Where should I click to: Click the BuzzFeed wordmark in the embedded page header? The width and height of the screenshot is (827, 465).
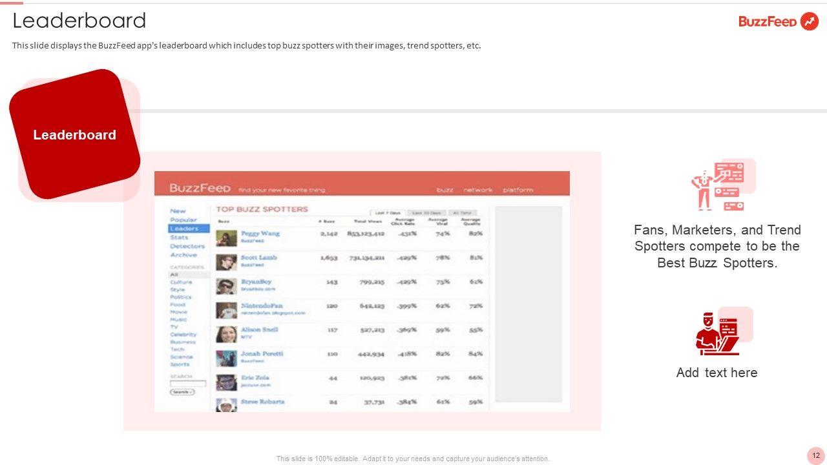pyautogui.click(x=200, y=188)
